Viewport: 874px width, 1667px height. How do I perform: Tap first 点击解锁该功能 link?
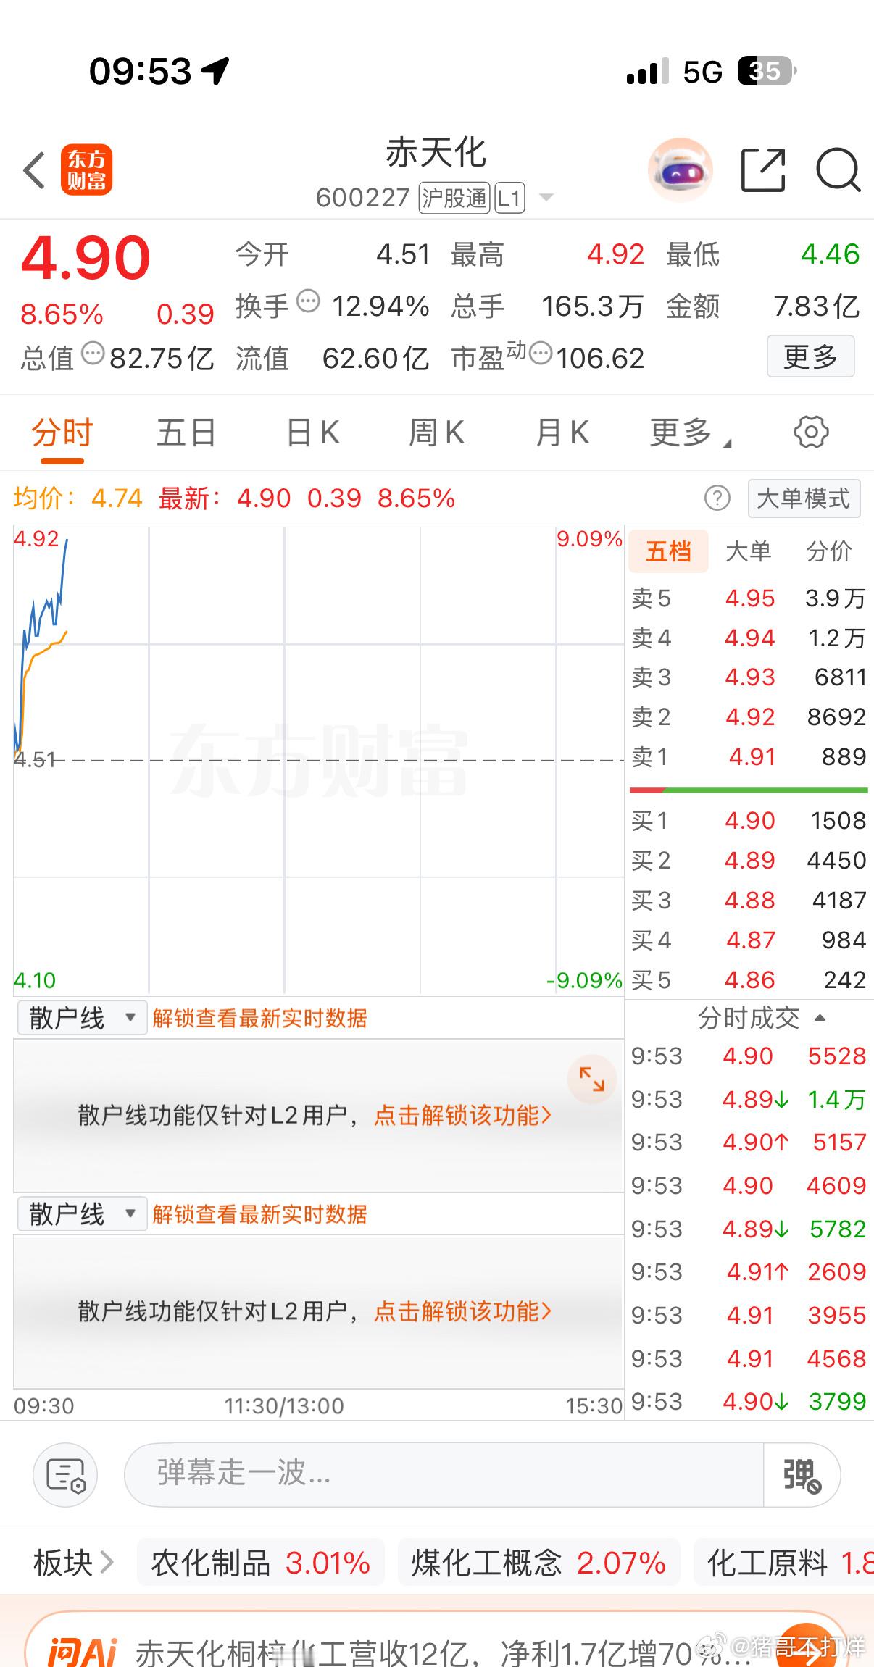tap(462, 1115)
